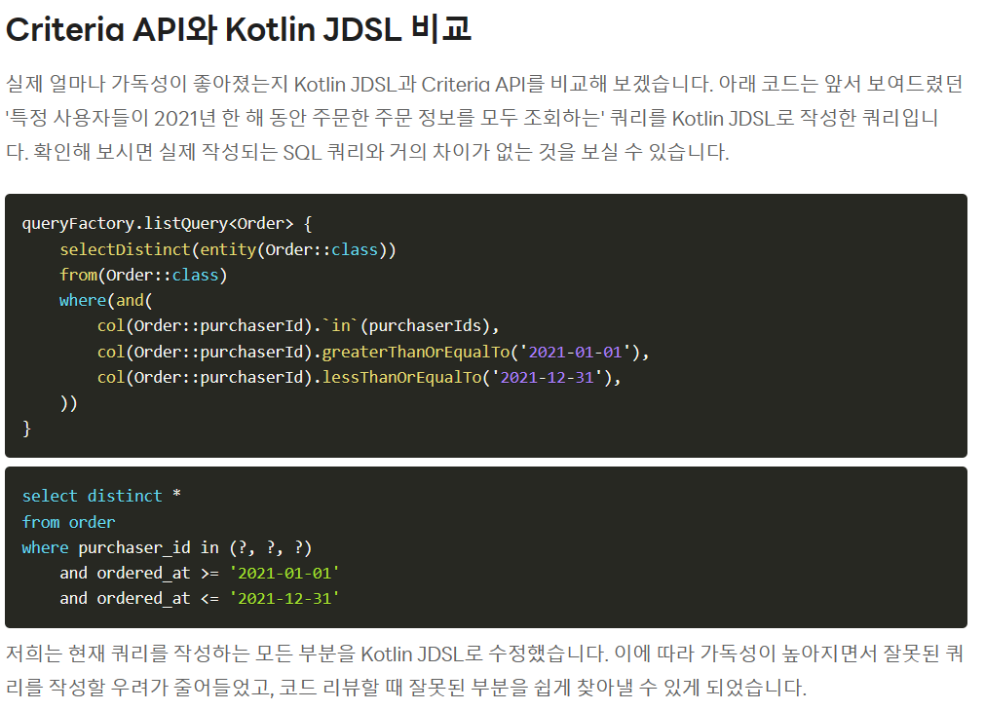
Task: Click the heading 'Criteria API와 Kotlin JDSL 비교'
Action: (x=238, y=29)
